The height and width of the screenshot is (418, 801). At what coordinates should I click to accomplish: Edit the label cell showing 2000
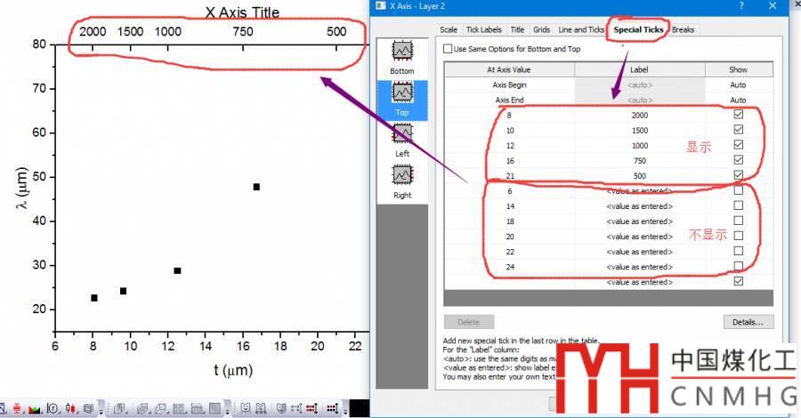click(x=640, y=116)
